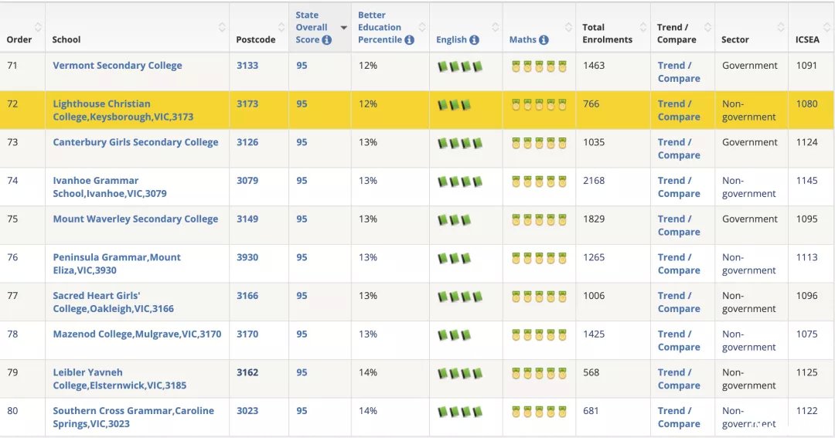Open Lighthouse Christian College, Keysborough link
The width and height of the screenshot is (835, 438).
[x=123, y=110]
